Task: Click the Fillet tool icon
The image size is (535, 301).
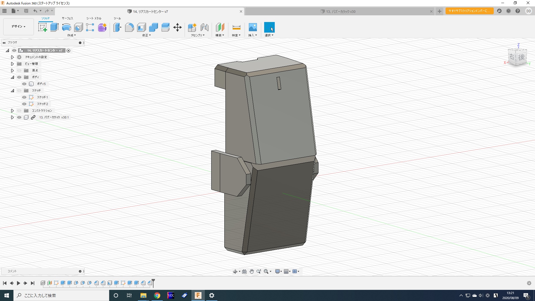Action: point(129,27)
